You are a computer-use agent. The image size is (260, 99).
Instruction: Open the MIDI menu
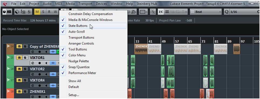click(59, 4)
